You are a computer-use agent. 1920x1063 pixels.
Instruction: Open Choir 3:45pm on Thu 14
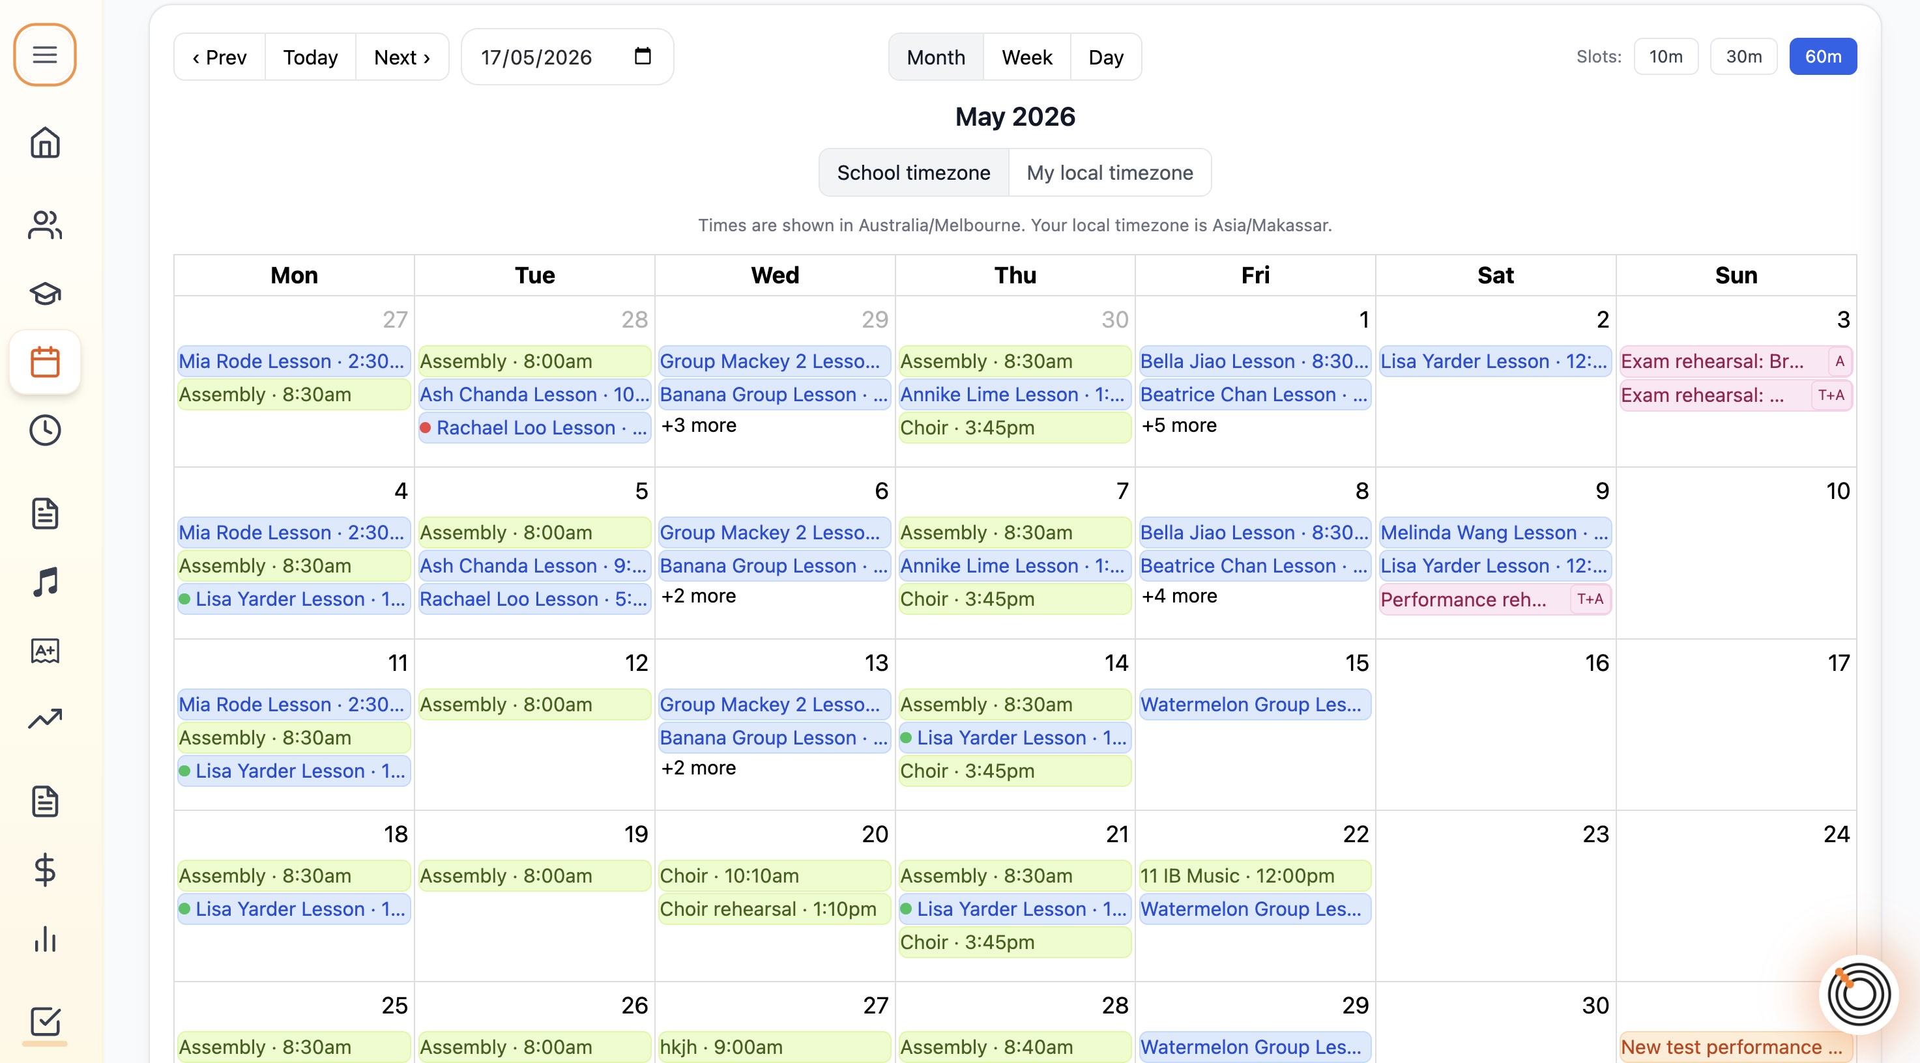pyautogui.click(x=1014, y=771)
